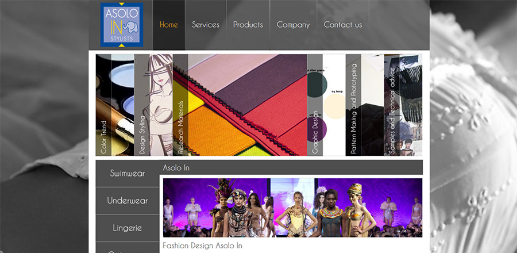Screen dimensions: 517x253
Task: Click the fashion runway show banner
Action: [x=292, y=208]
